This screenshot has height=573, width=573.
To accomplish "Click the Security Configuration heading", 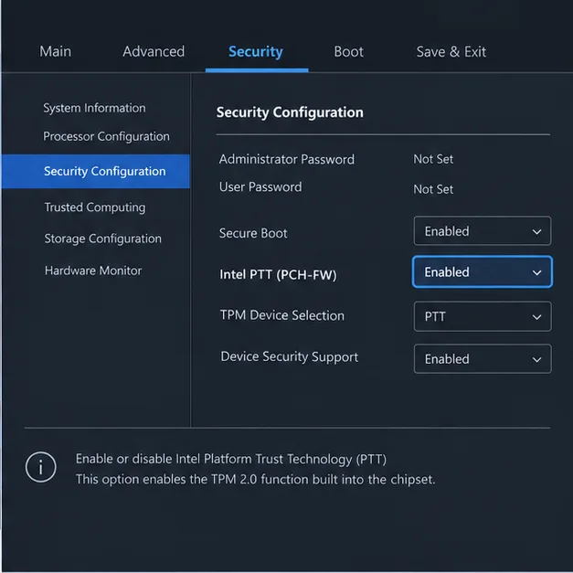I will pyautogui.click(x=290, y=112).
